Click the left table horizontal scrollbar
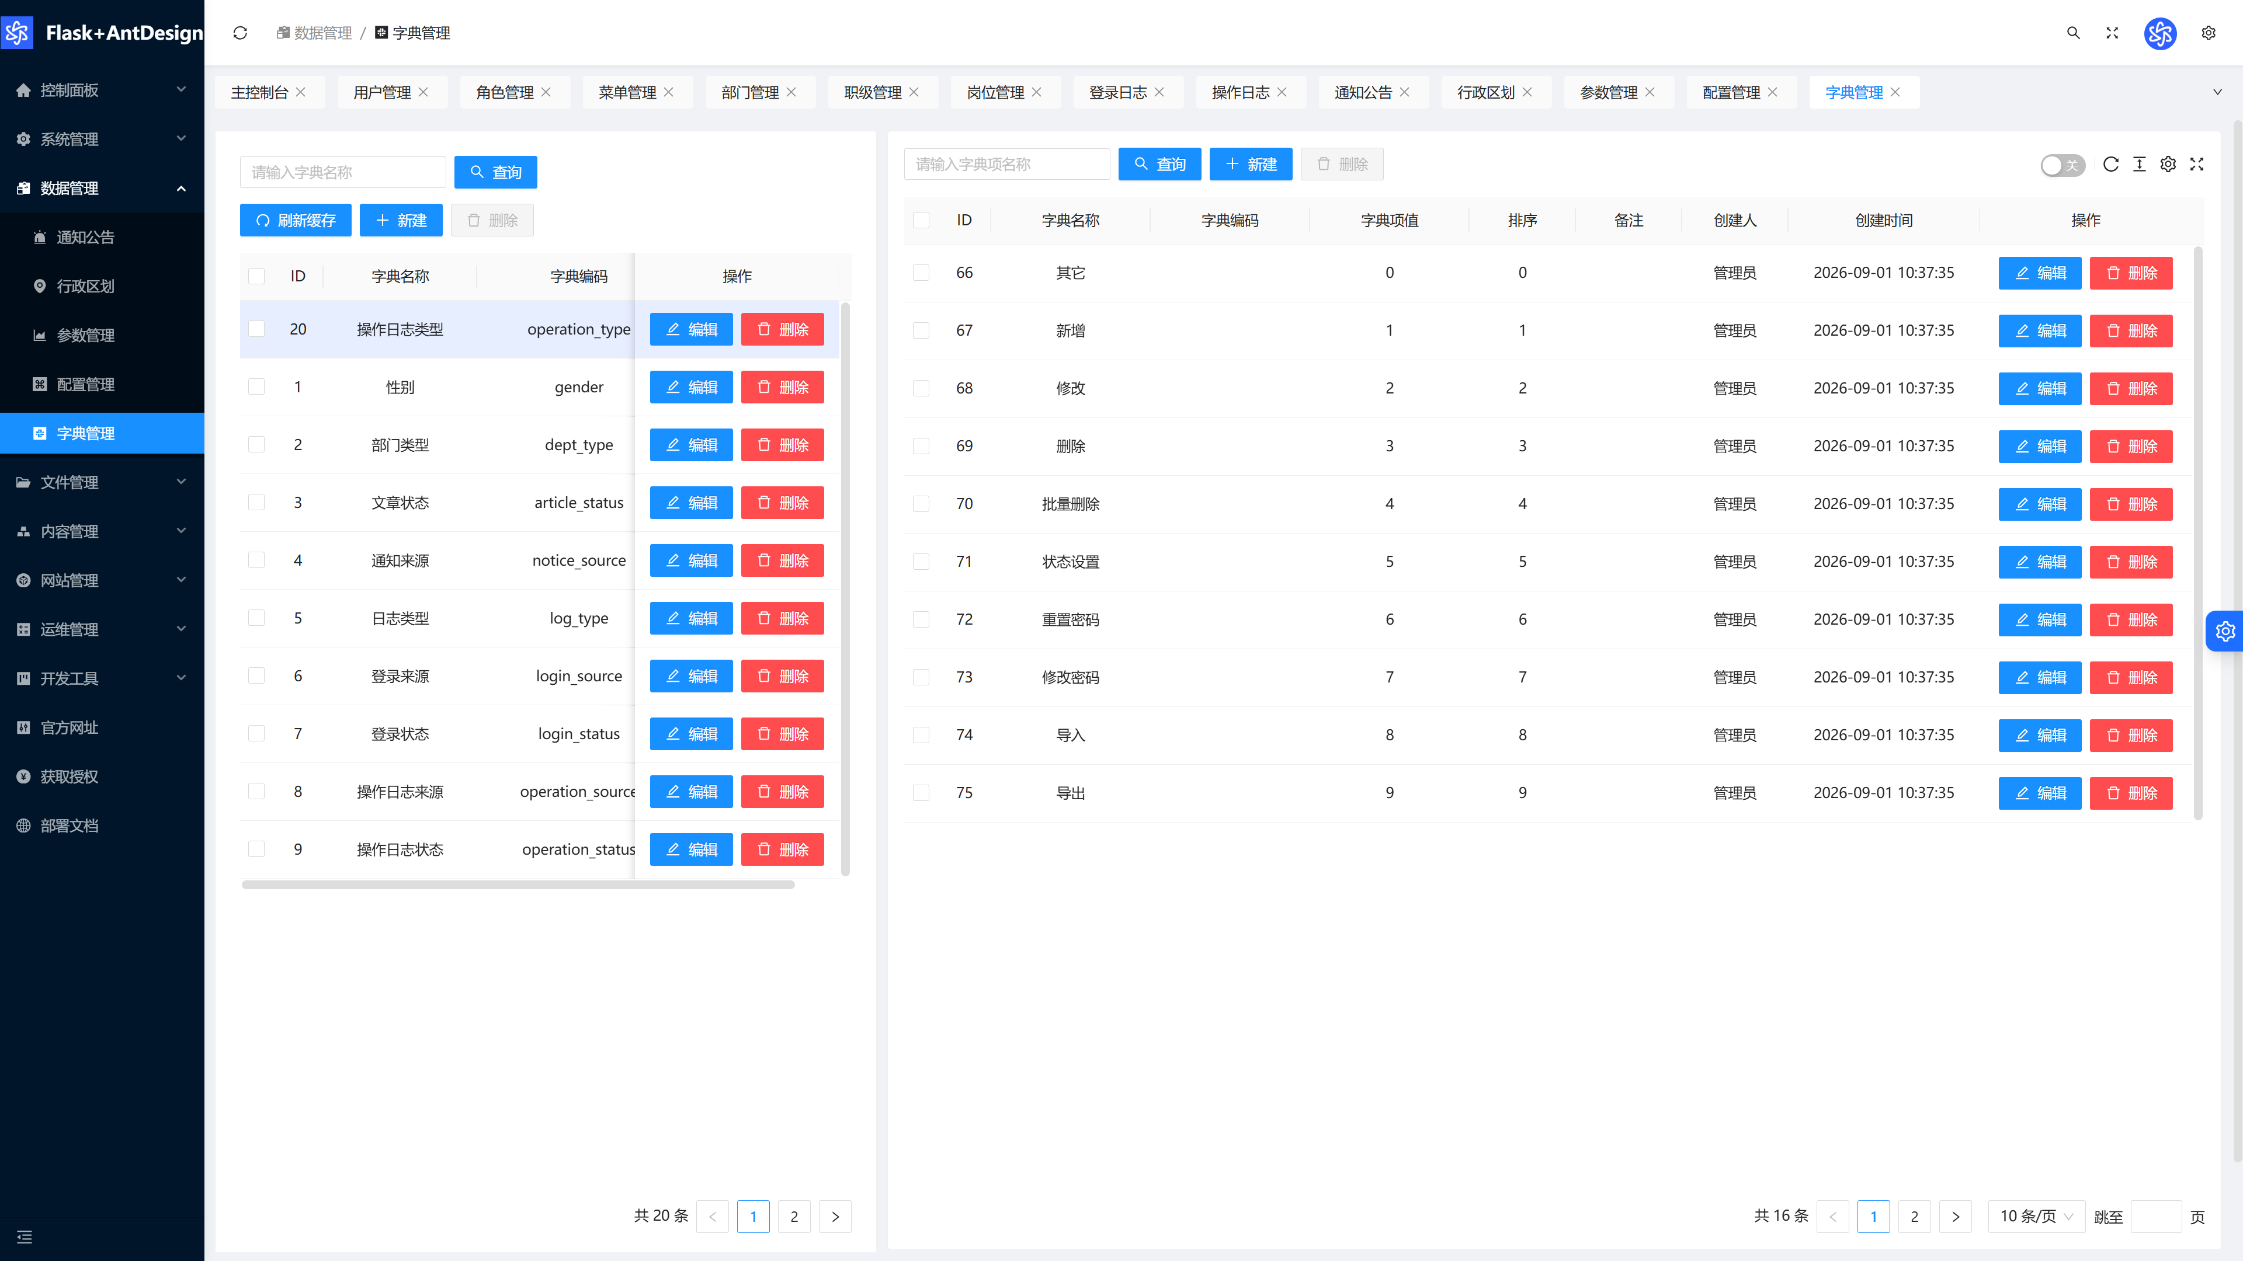The image size is (2243, 1261). (518, 885)
